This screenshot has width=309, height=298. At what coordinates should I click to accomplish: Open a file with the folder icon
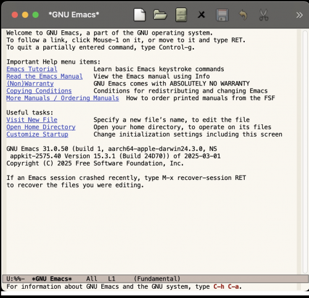point(160,15)
